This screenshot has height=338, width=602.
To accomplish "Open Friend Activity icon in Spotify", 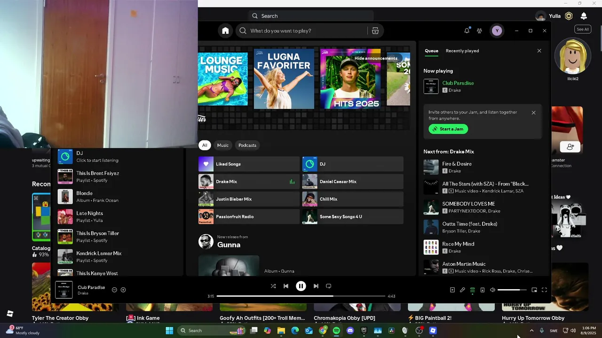I will click(x=479, y=31).
